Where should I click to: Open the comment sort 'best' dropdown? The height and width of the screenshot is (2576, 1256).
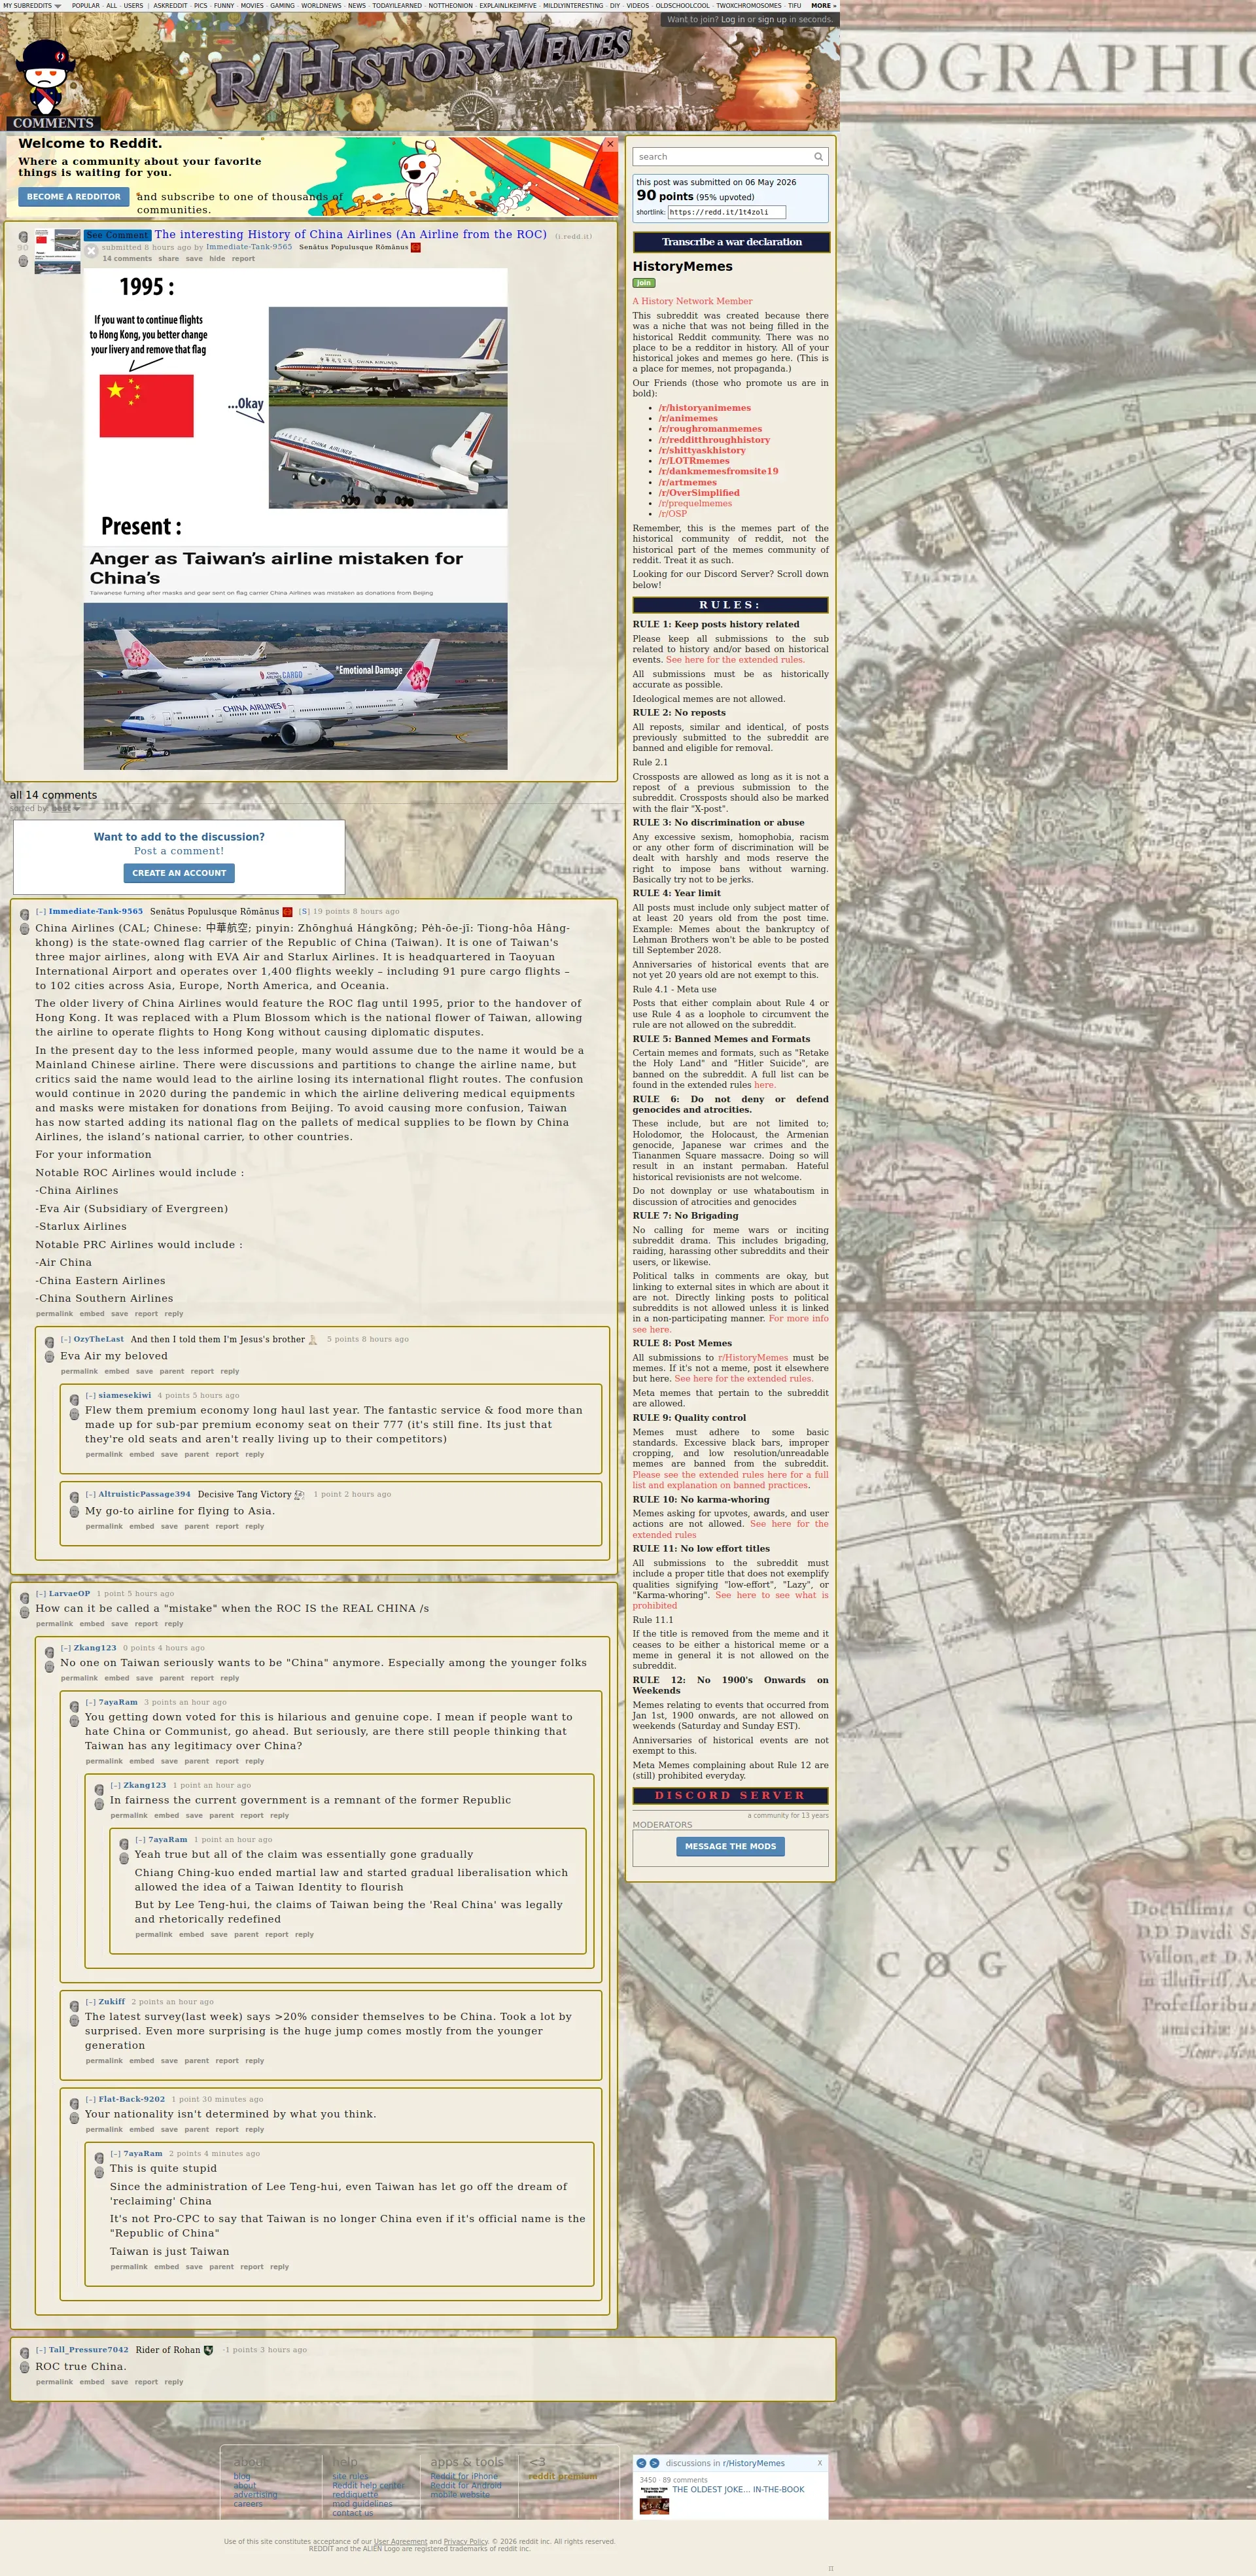(65, 808)
